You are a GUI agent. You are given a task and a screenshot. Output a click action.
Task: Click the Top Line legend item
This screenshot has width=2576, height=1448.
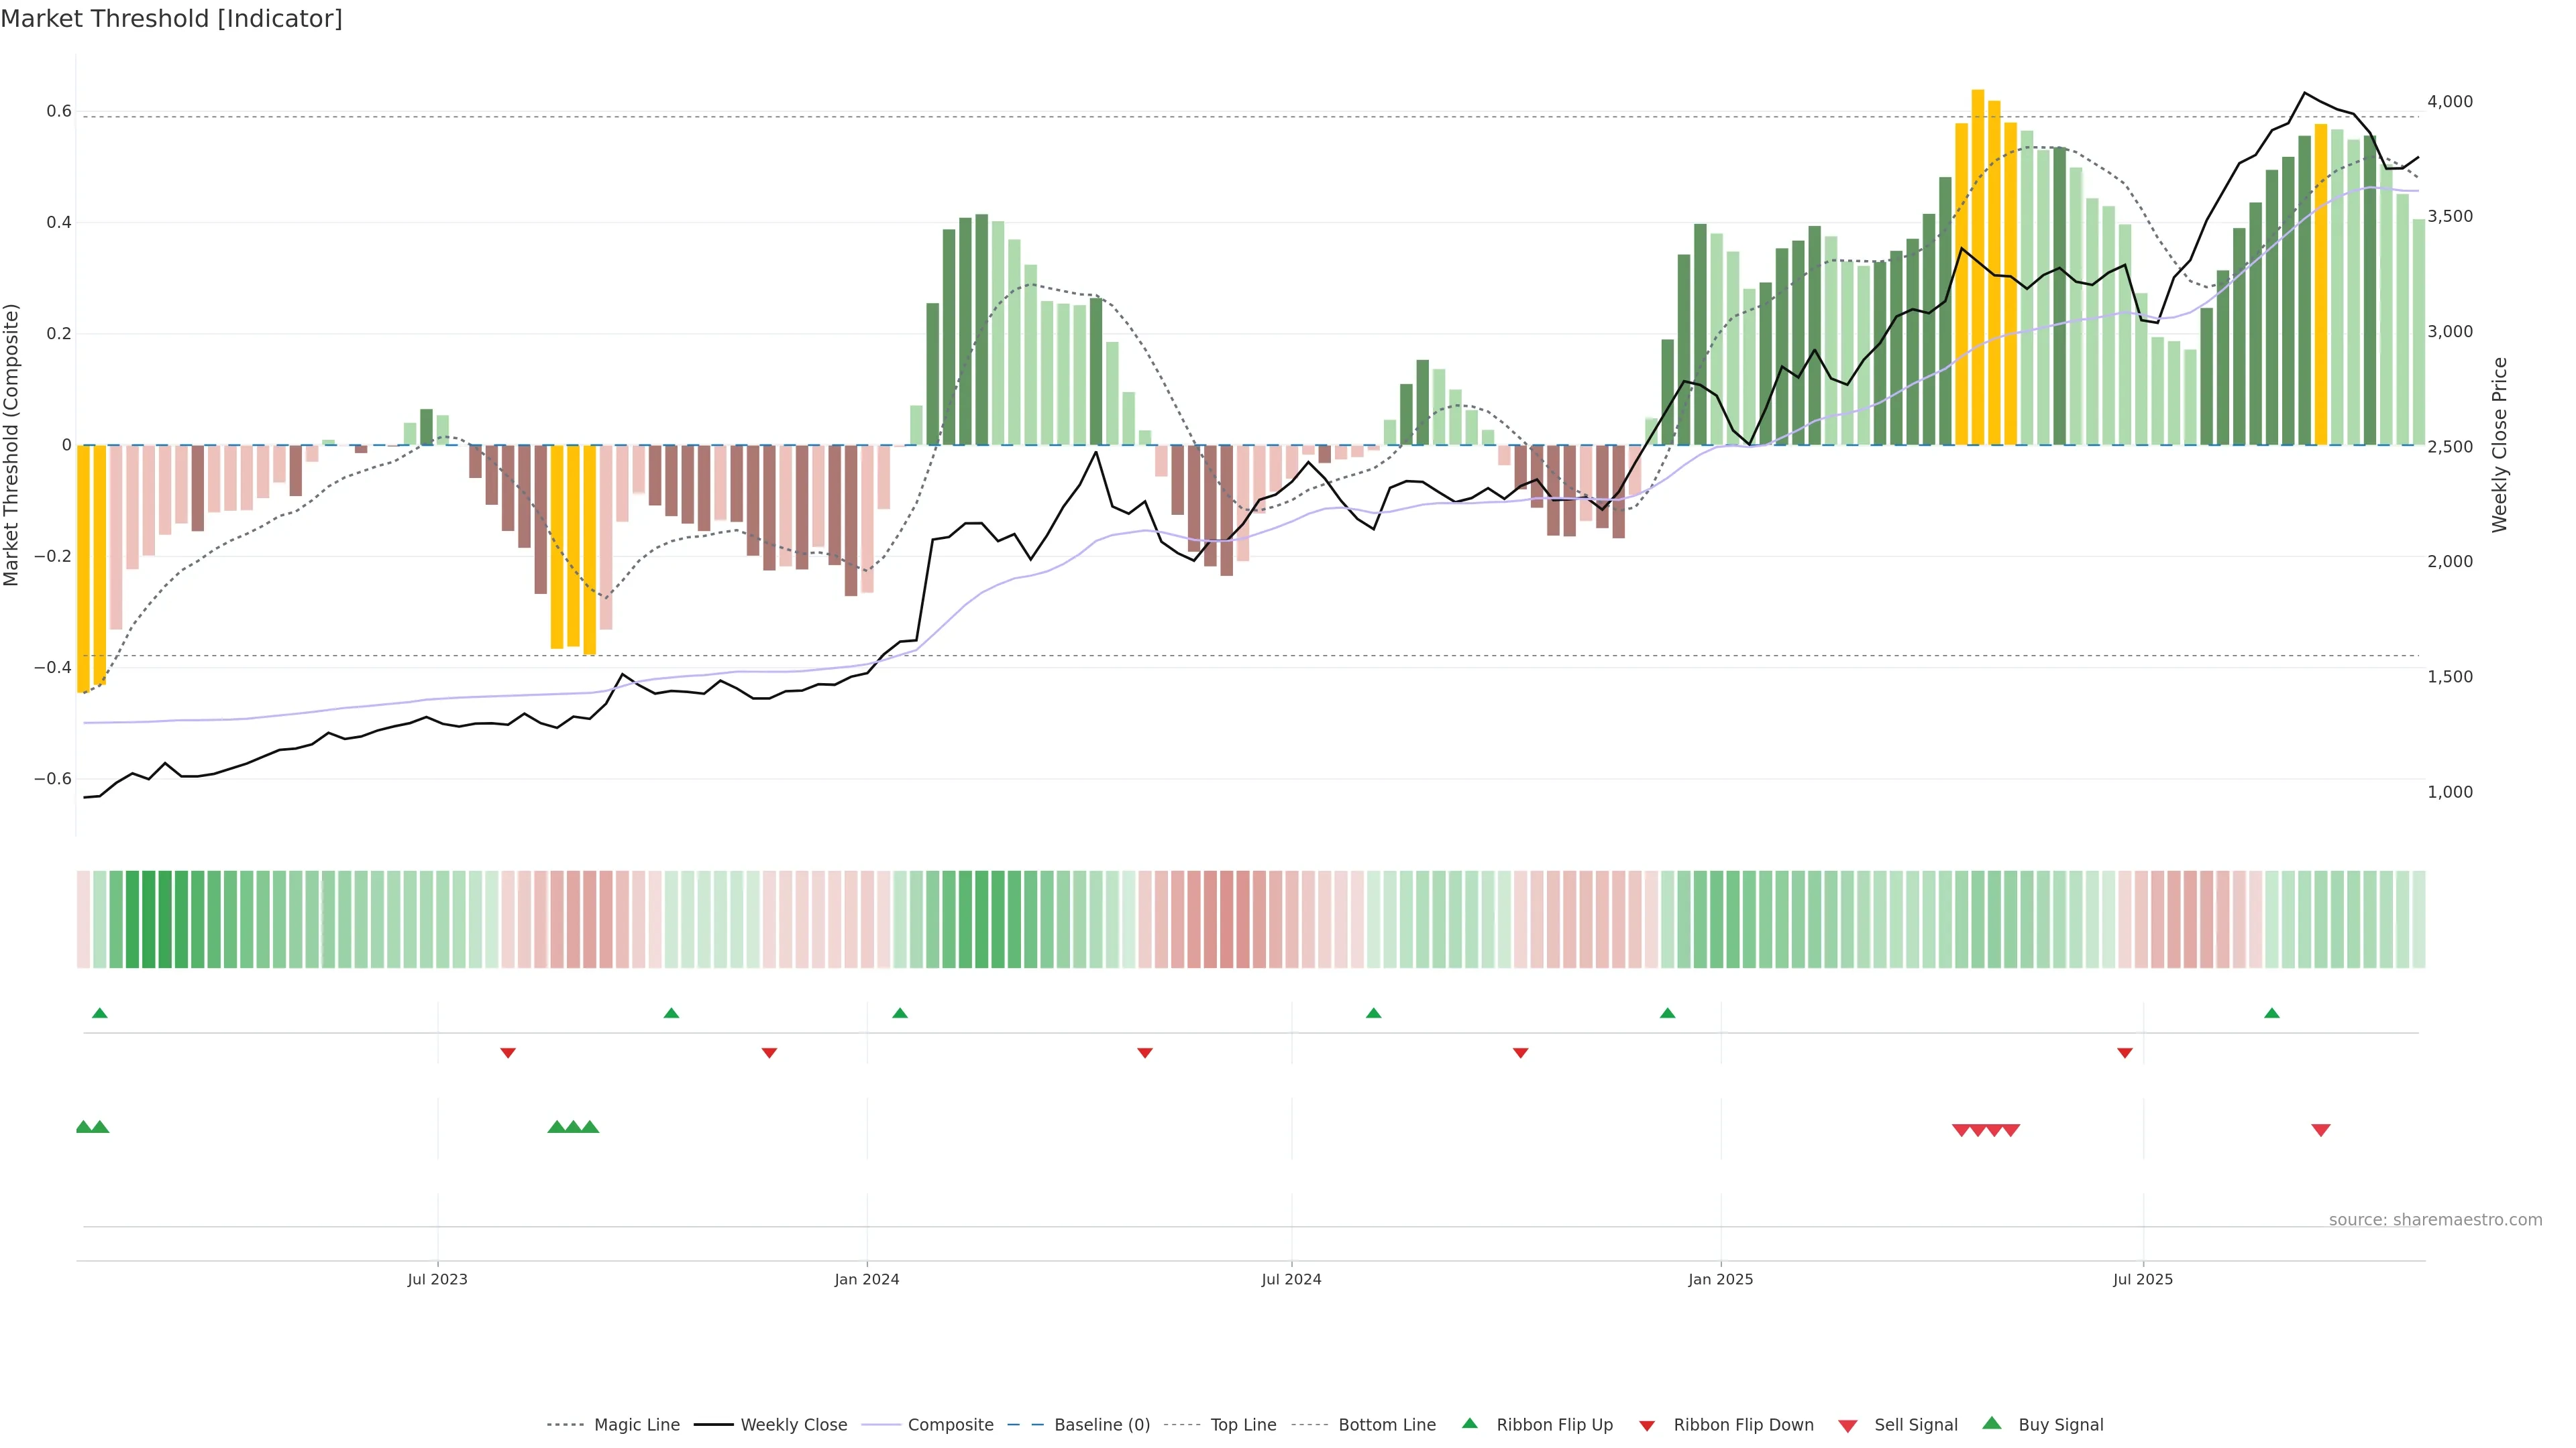pos(1243,1425)
